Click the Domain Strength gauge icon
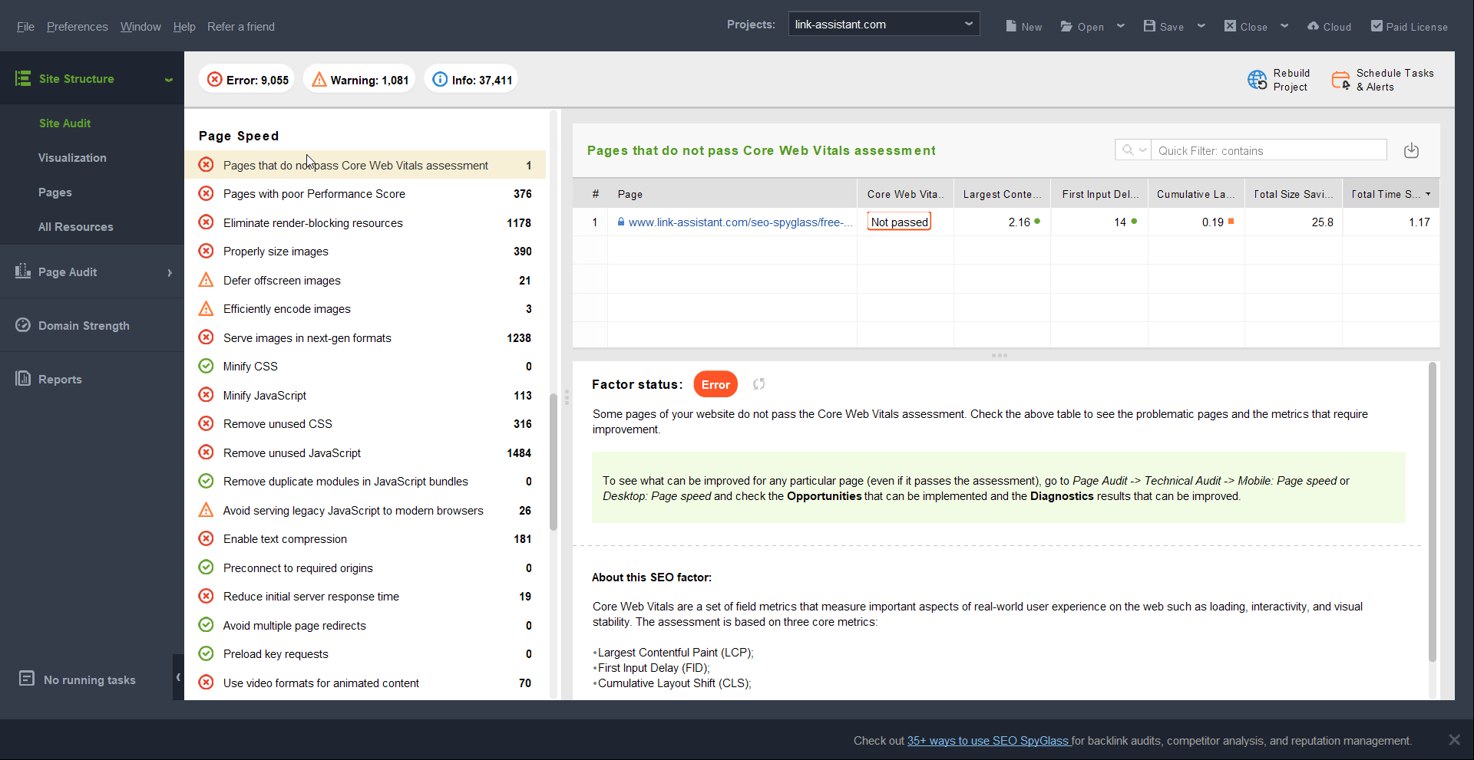This screenshot has width=1474, height=760. tap(23, 324)
